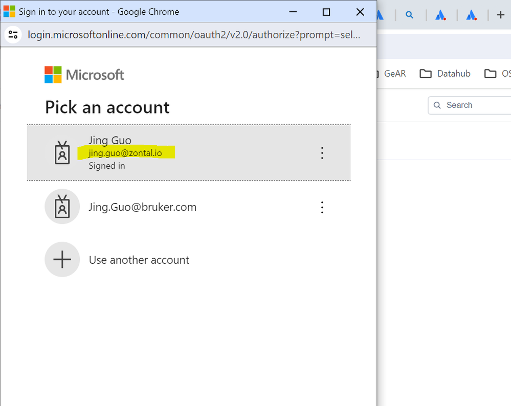Close the Sign in to your account window
The width and height of the screenshot is (511, 406).
pos(360,12)
